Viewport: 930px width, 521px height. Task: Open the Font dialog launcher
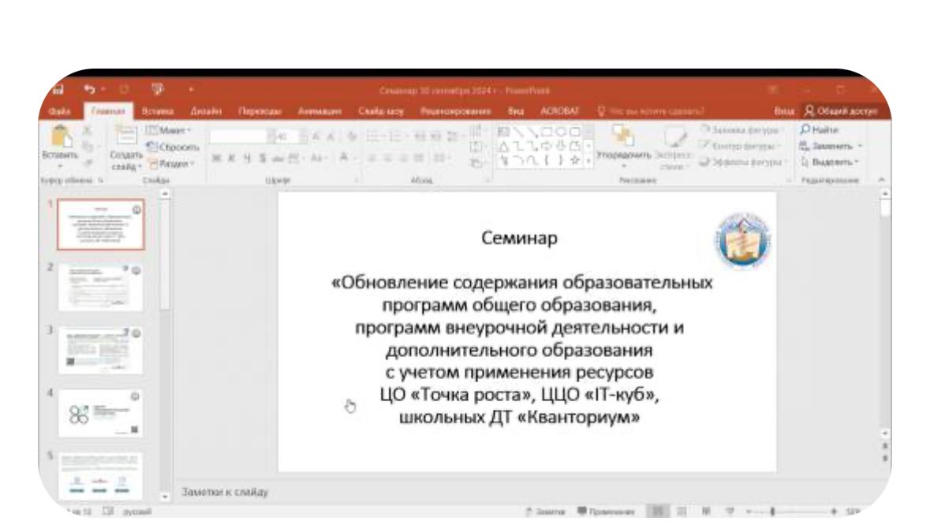(356, 180)
